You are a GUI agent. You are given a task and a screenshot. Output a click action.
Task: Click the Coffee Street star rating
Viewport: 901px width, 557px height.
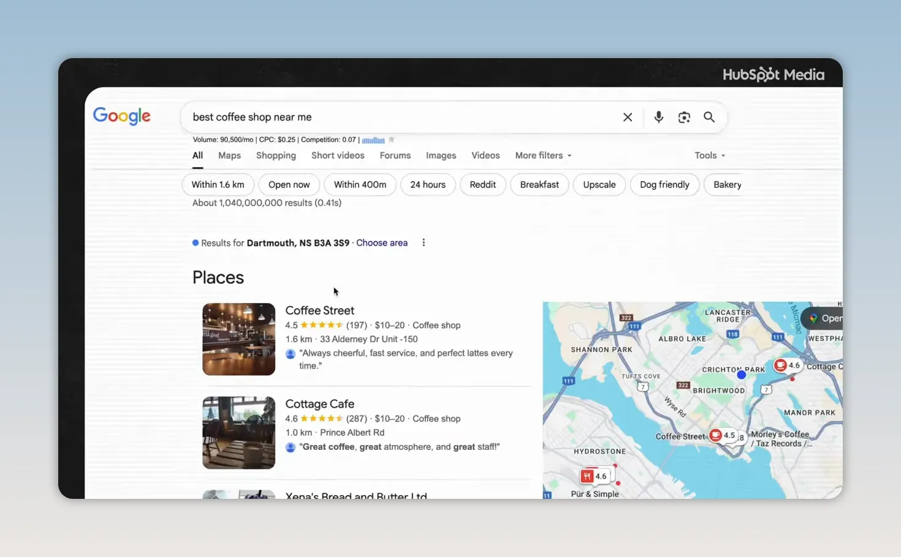321,325
